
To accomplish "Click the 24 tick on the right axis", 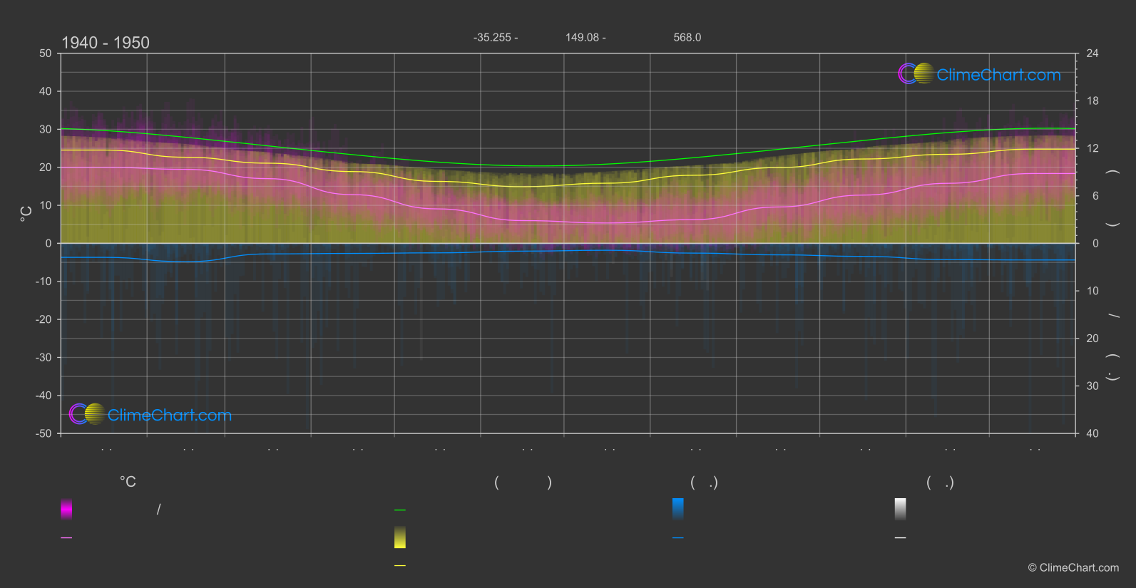I will 1092,53.
